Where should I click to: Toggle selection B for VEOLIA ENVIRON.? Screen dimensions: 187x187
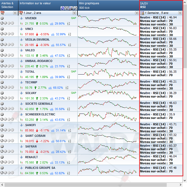(5, 45)
